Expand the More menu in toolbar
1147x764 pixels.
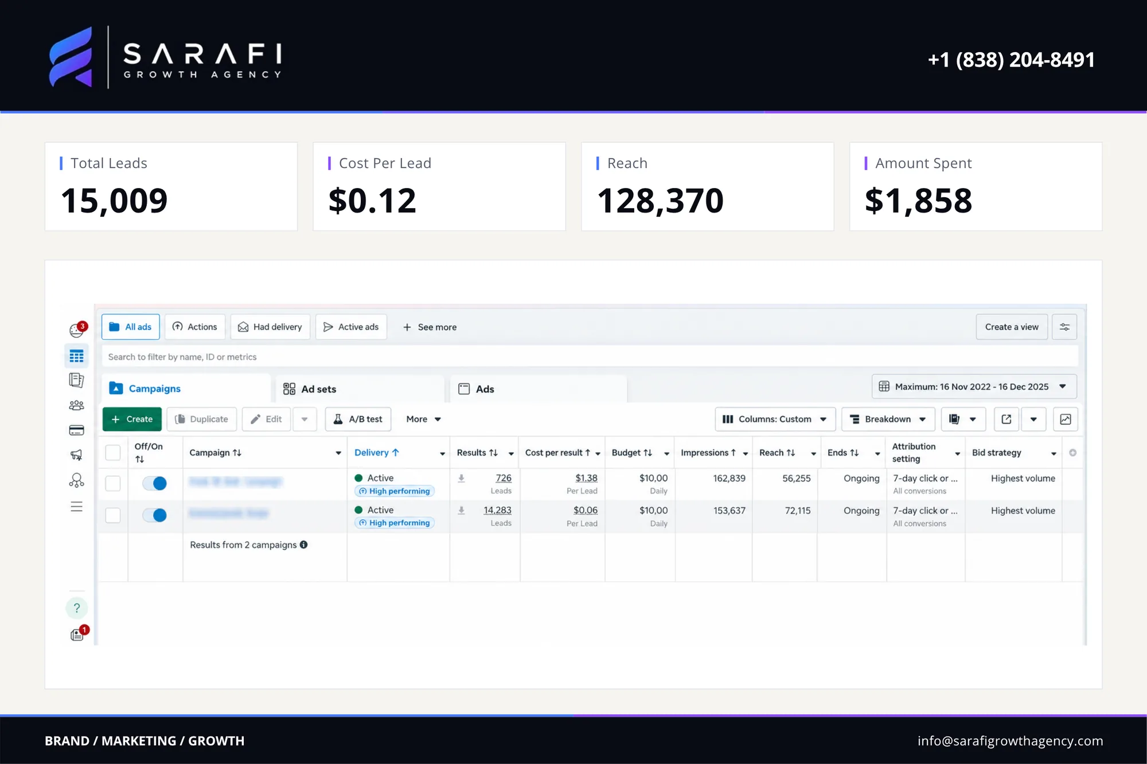[423, 420]
